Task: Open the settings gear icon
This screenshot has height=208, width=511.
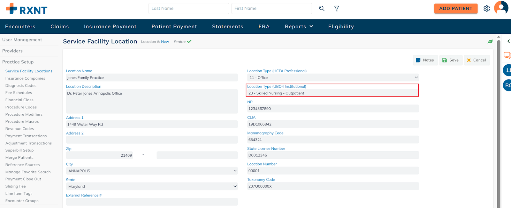Action: tap(486, 9)
